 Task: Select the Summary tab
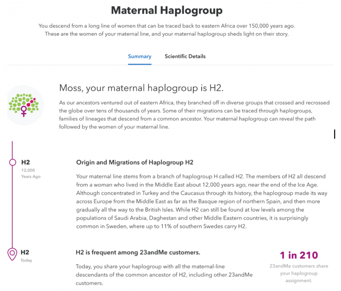(x=140, y=57)
